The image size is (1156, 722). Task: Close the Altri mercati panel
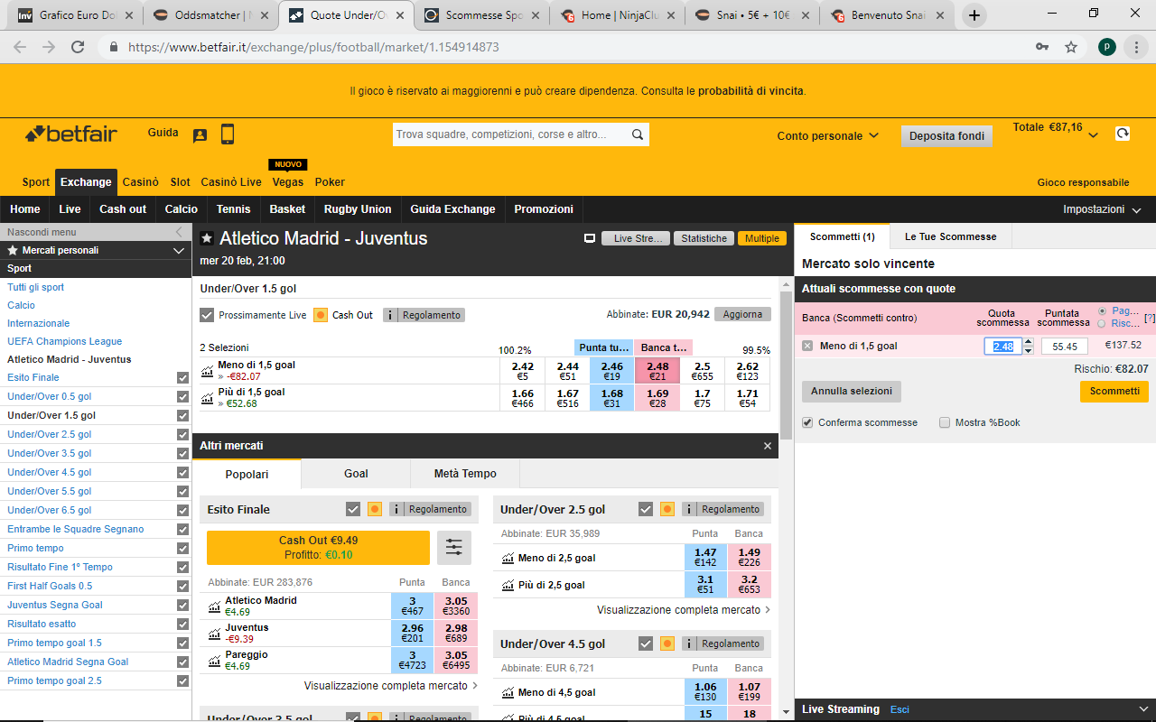[768, 446]
